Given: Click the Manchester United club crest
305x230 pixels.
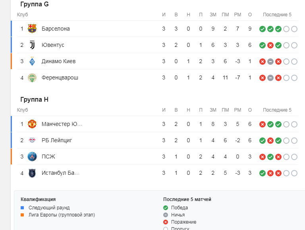Looking at the screenshot, I should [x=32, y=124].
